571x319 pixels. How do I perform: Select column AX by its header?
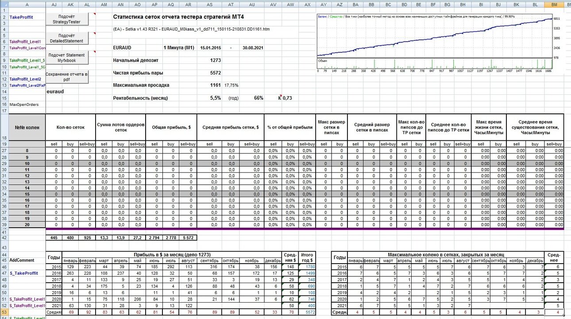pos(307,4)
